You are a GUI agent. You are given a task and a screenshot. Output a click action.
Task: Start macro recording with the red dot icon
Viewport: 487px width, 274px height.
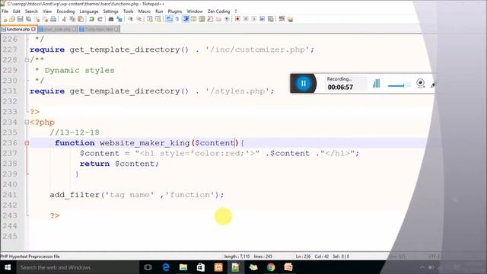pos(237,19)
